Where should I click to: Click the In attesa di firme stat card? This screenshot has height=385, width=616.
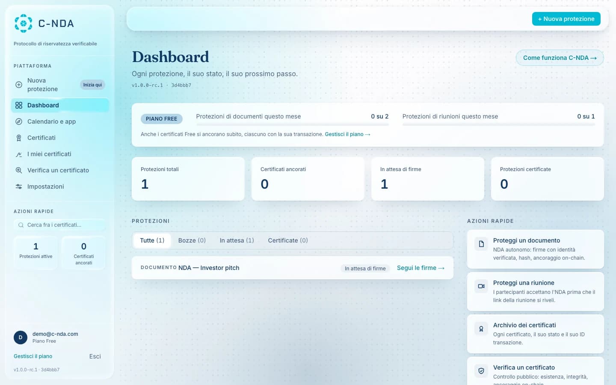(428, 179)
